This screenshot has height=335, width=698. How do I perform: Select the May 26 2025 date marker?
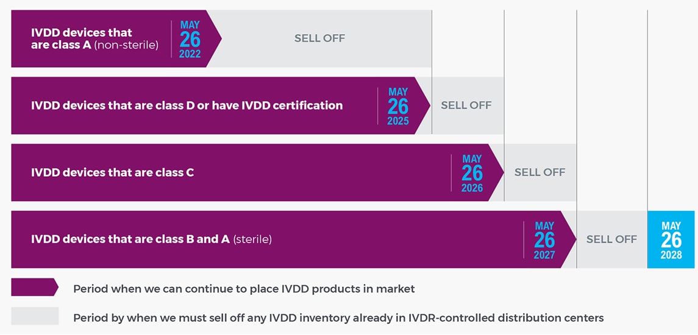click(398, 106)
